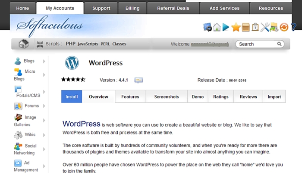Open settings via wrench and screwdriver icon

tap(265, 27)
